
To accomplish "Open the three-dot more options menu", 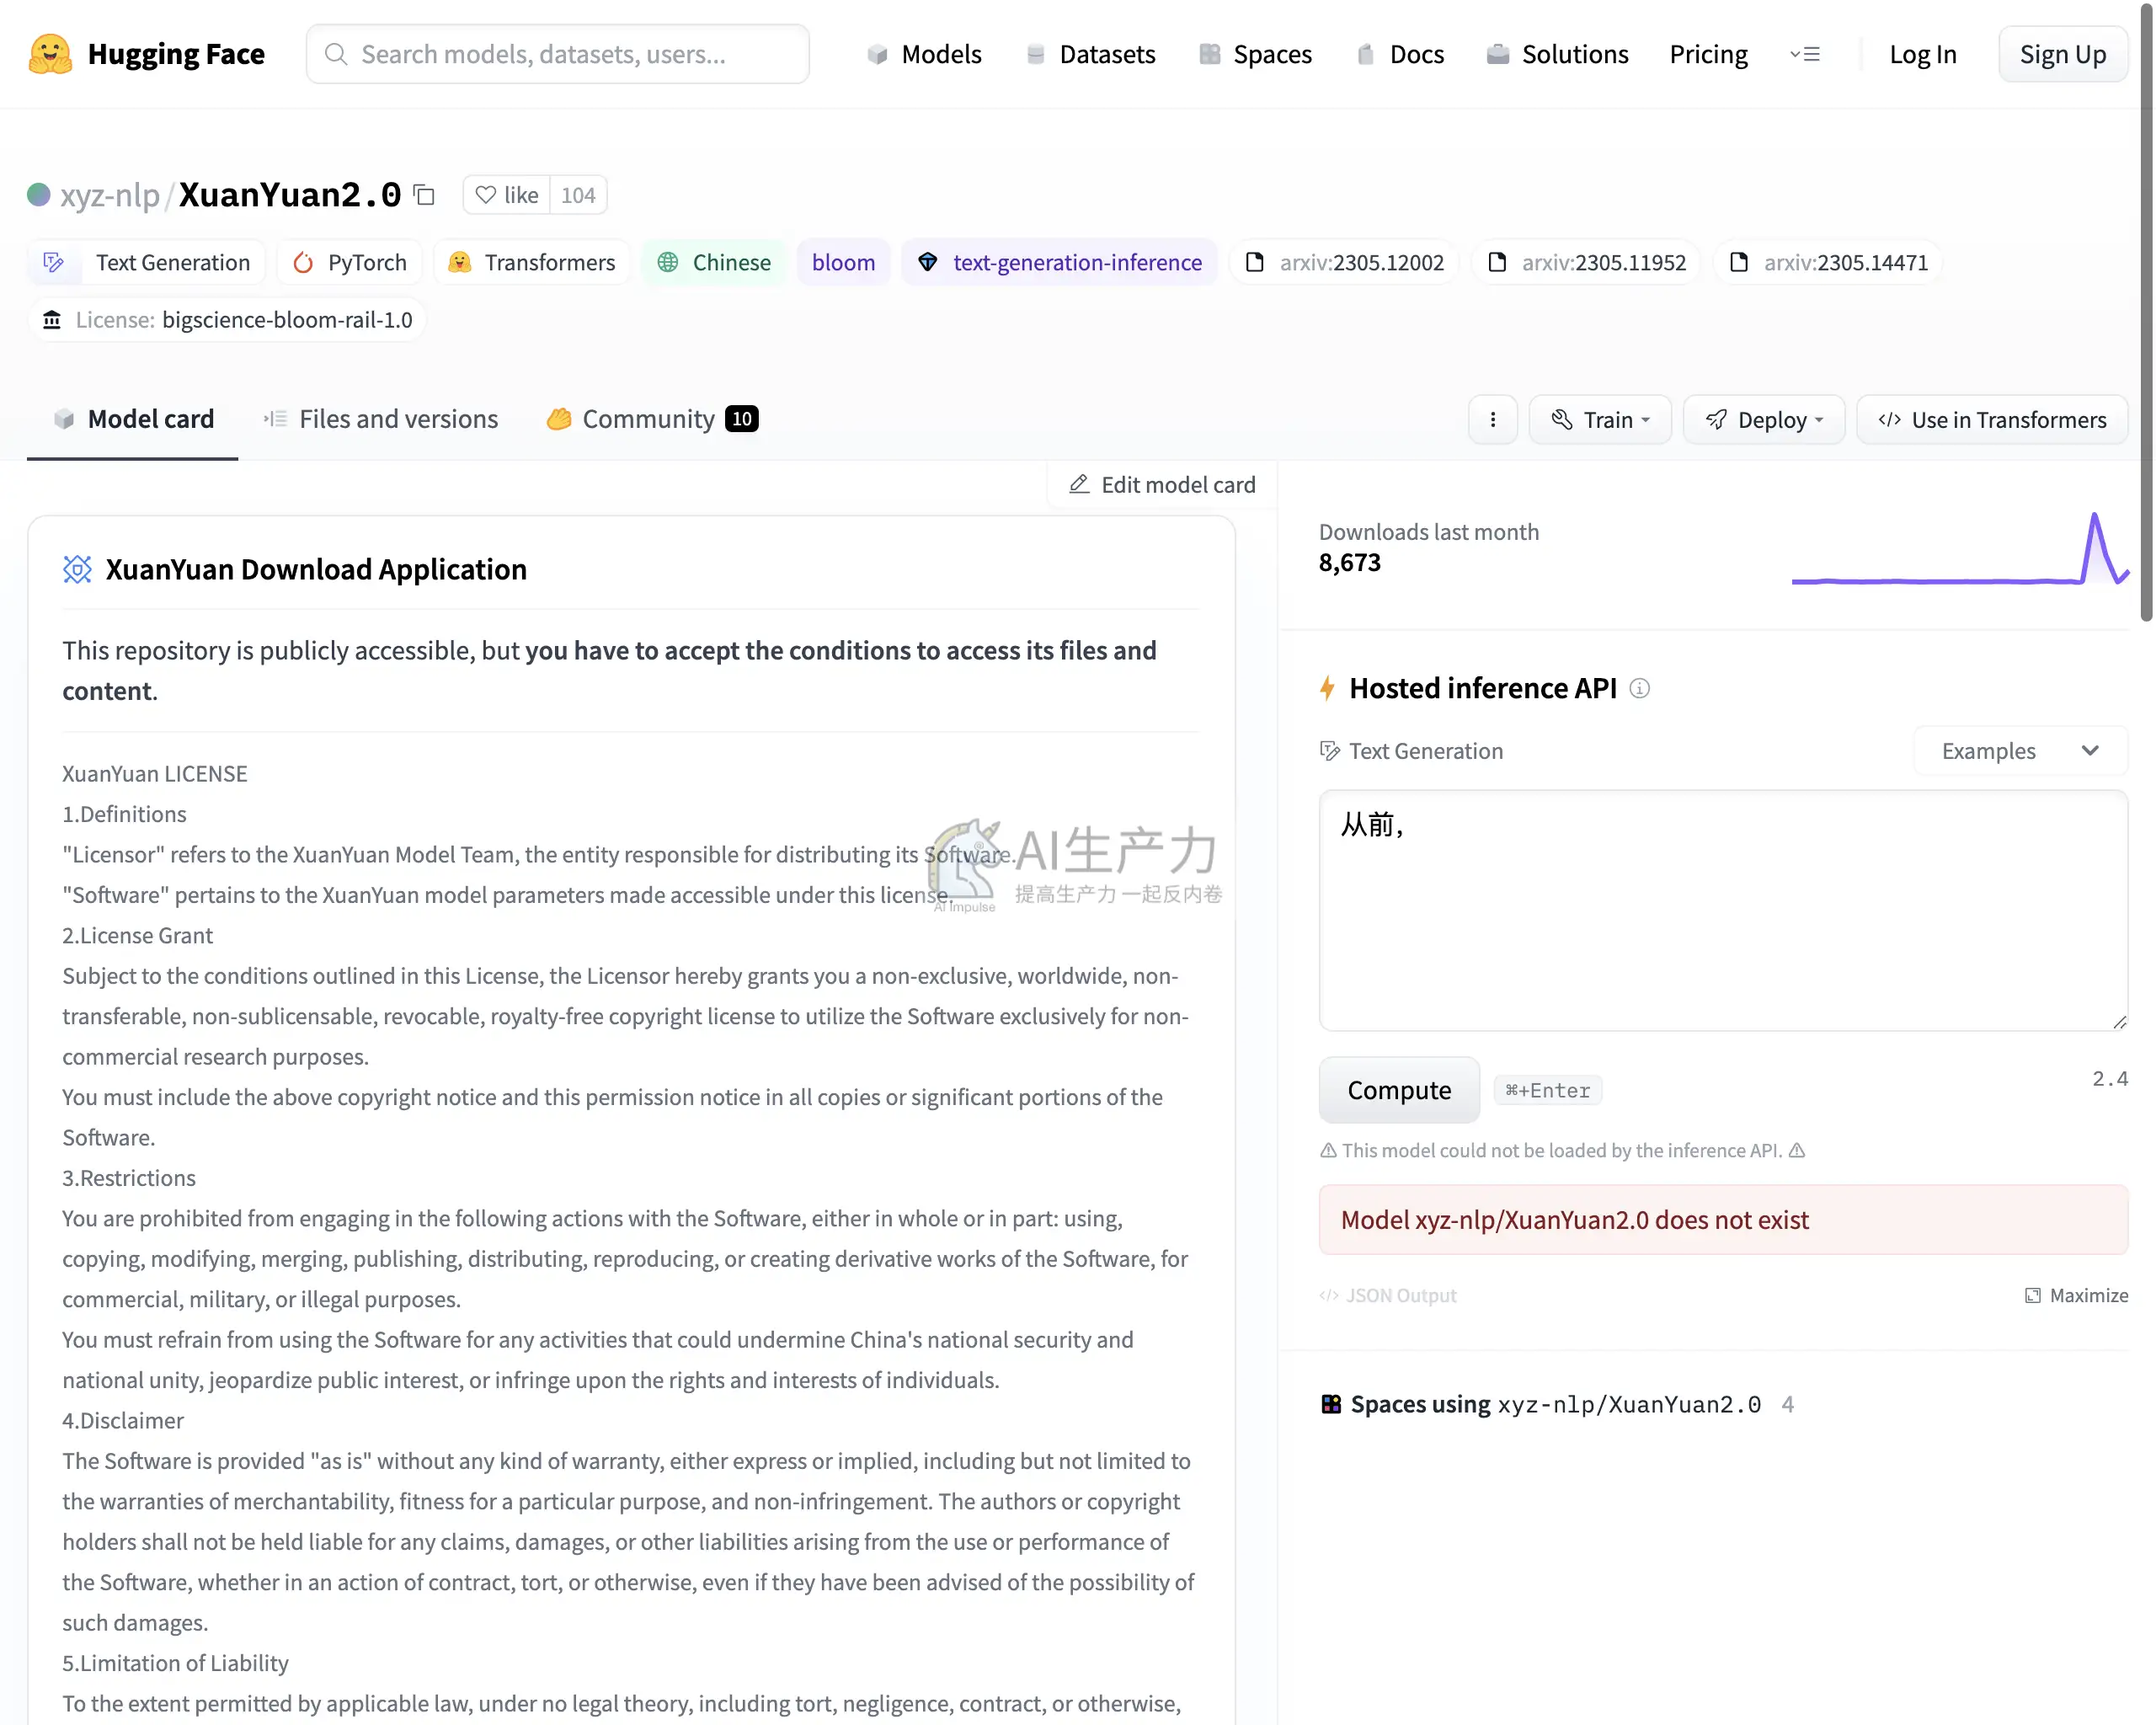I will click(x=1492, y=420).
